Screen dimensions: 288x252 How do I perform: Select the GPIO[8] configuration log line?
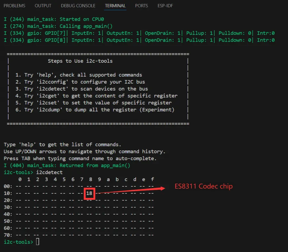[96, 40]
